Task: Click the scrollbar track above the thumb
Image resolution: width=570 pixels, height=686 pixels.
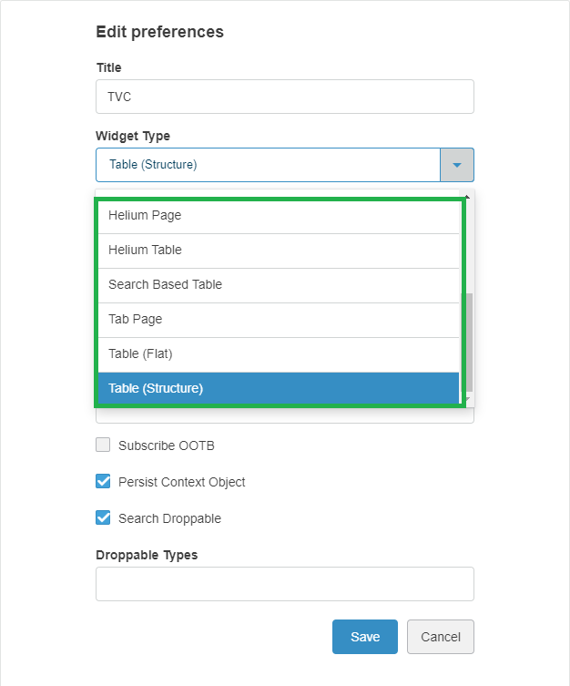Action: [467, 246]
